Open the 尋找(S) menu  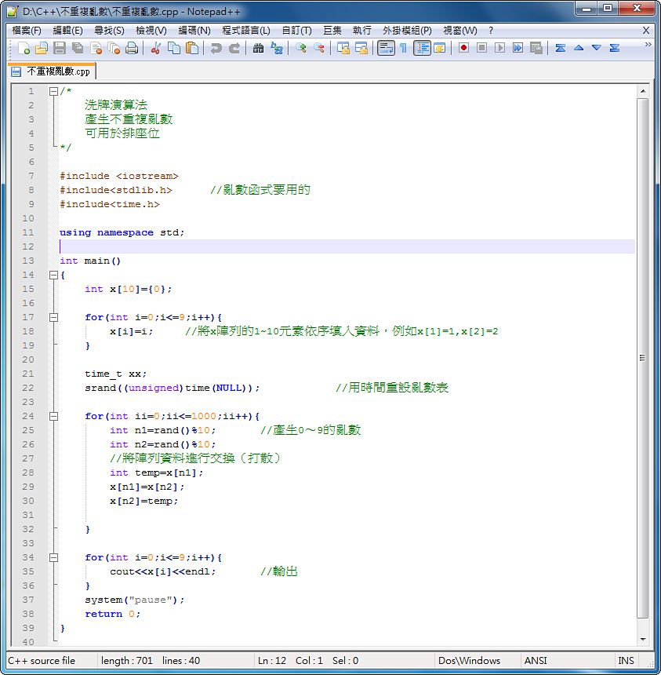click(x=109, y=31)
